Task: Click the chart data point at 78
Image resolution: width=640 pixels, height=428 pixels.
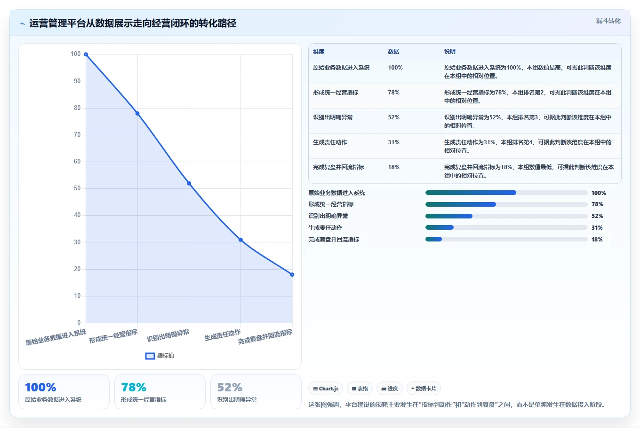Action: pos(137,113)
